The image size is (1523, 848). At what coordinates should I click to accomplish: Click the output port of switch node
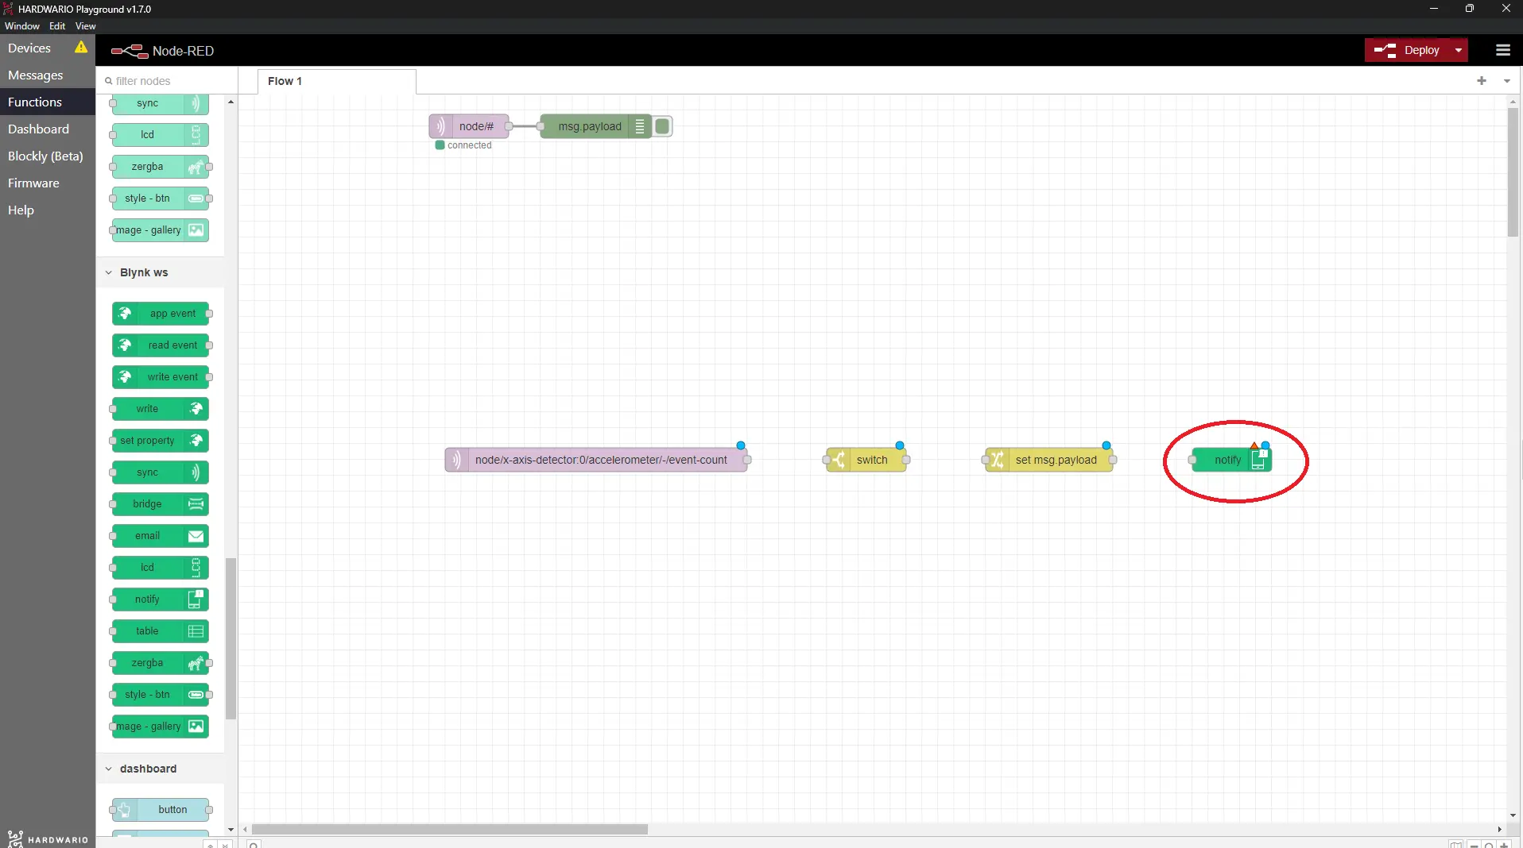(x=906, y=460)
